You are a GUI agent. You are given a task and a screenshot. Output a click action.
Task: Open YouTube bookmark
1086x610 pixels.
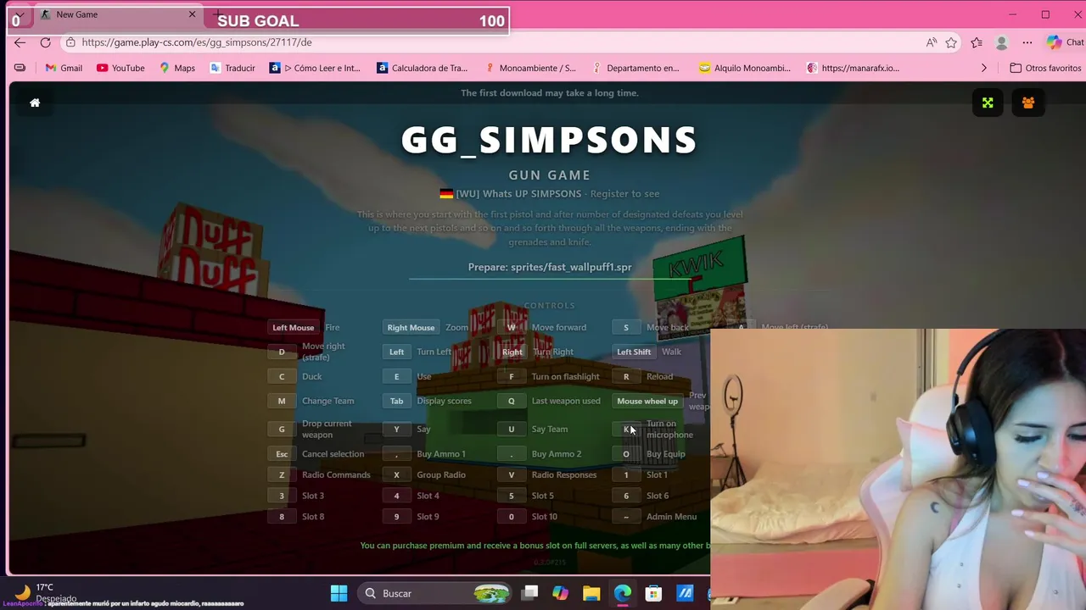[x=120, y=68]
